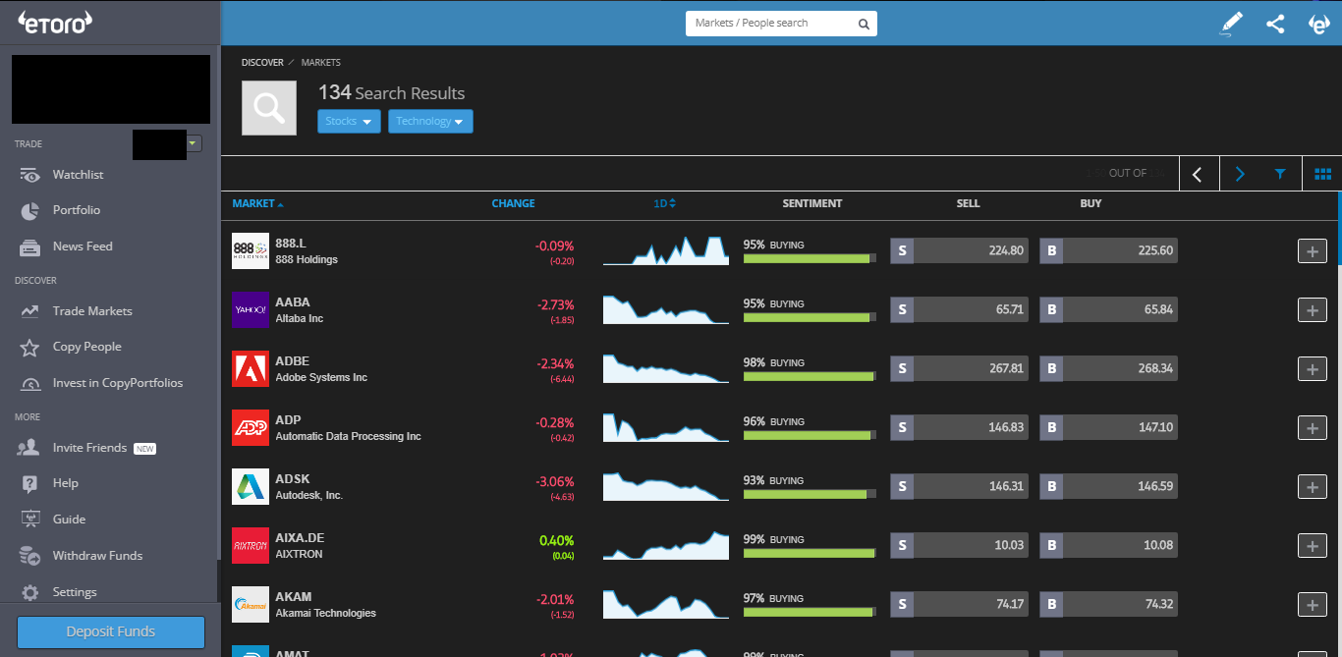
Task: Click the Buy button for 888.L at 225.60
Action: (x=1108, y=250)
